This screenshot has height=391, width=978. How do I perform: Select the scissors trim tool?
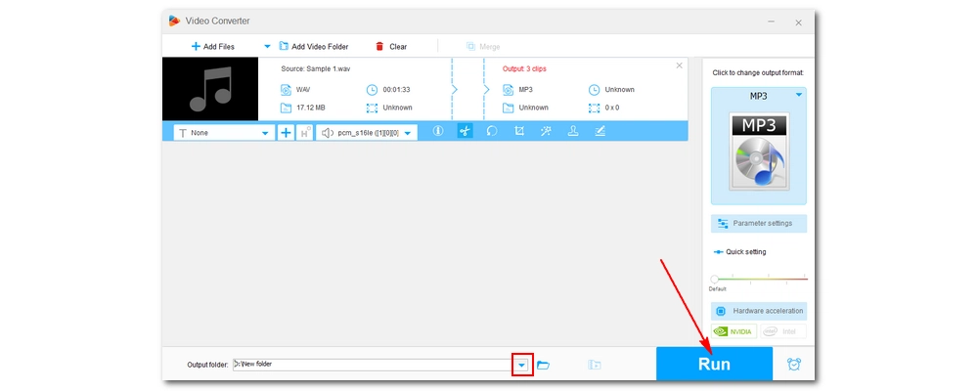coord(465,131)
